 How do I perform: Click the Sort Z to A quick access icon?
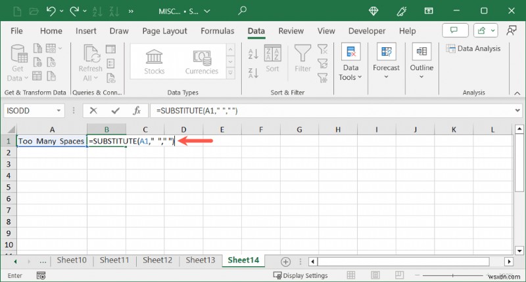[x=114, y=12]
